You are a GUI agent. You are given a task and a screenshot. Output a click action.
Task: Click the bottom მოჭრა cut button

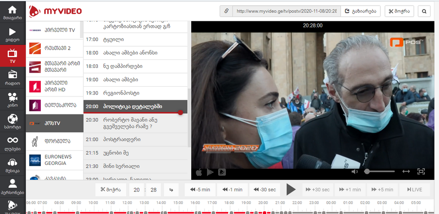coord(111,190)
